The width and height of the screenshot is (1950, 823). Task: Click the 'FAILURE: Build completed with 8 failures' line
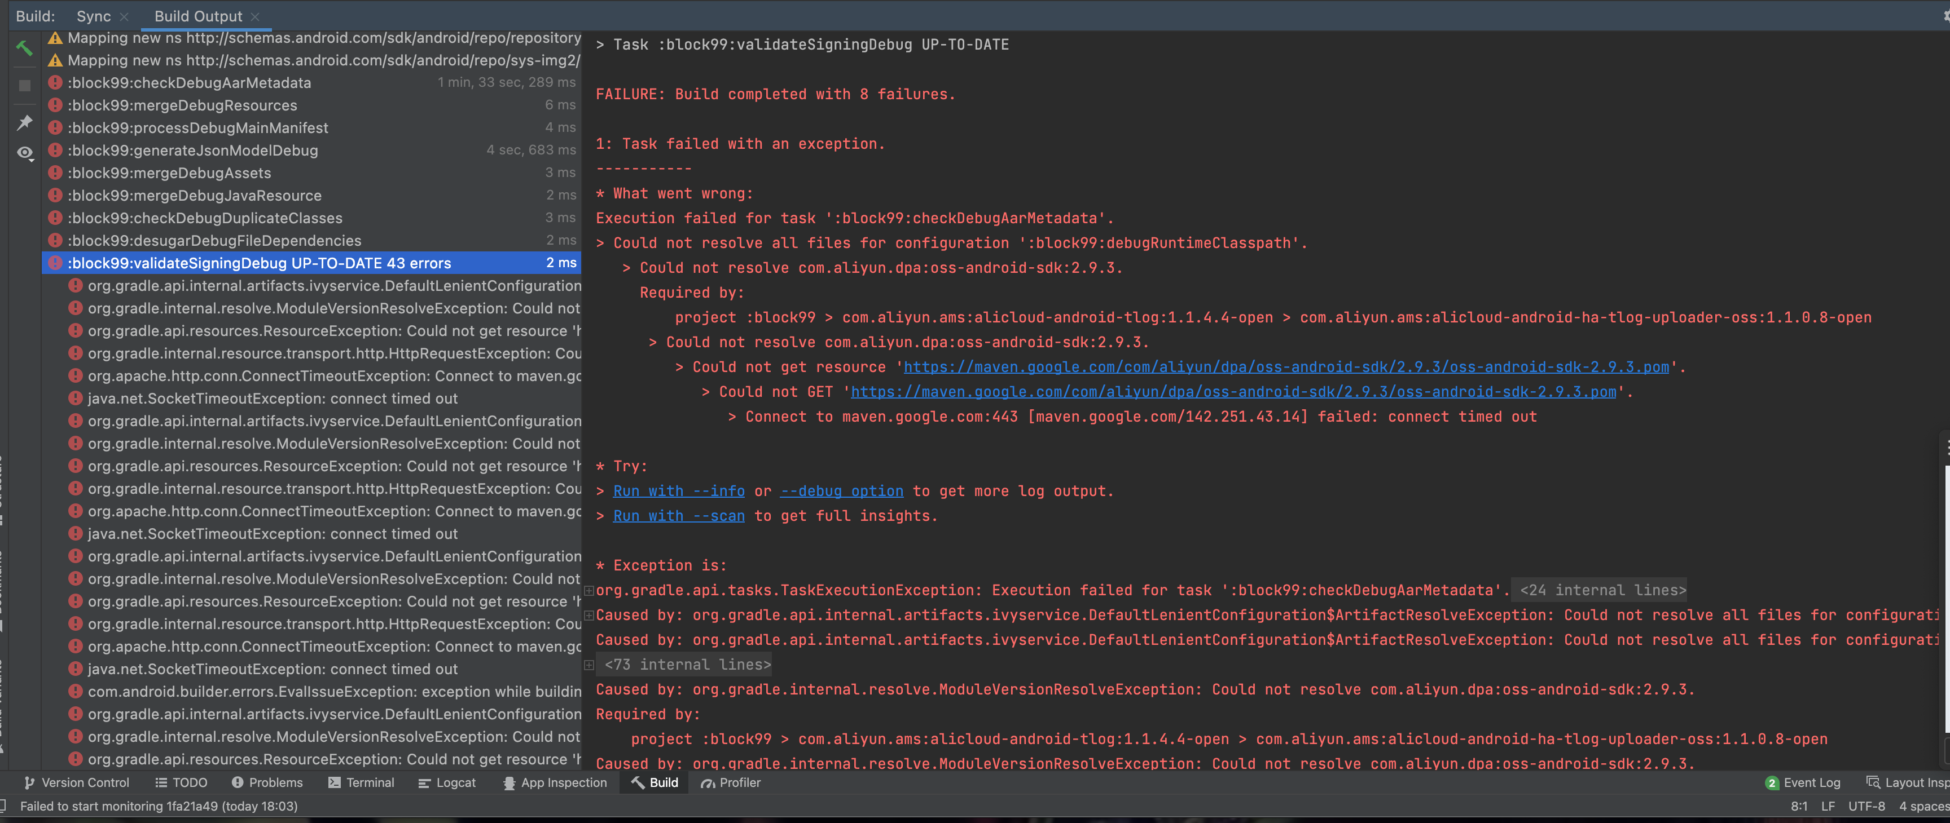click(x=775, y=94)
